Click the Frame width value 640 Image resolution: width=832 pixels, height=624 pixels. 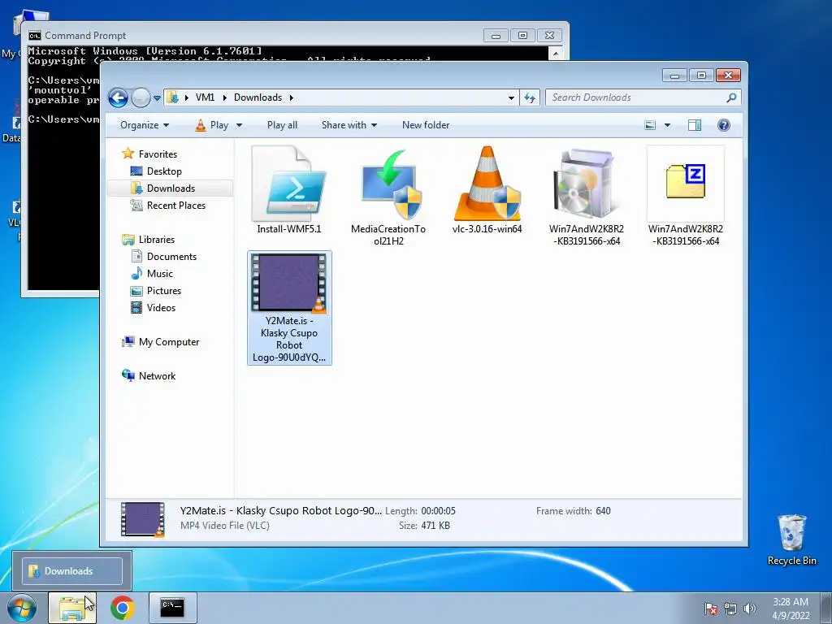pos(604,511)
